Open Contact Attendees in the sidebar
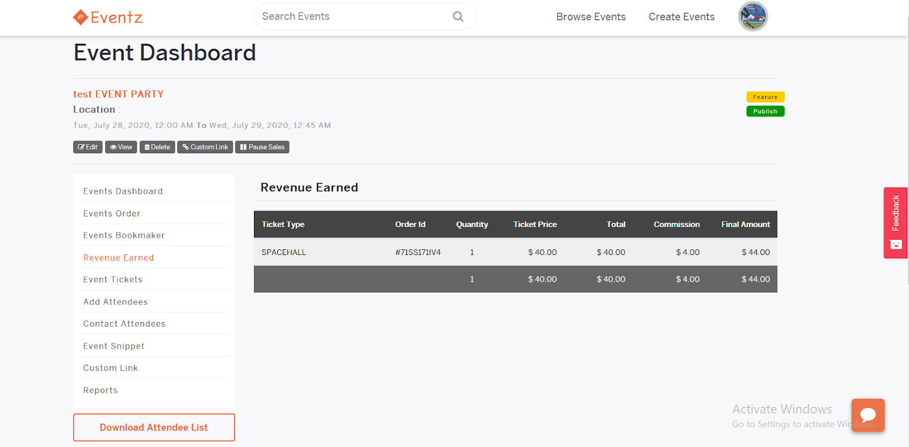909x447 pixels. [124, 324]
